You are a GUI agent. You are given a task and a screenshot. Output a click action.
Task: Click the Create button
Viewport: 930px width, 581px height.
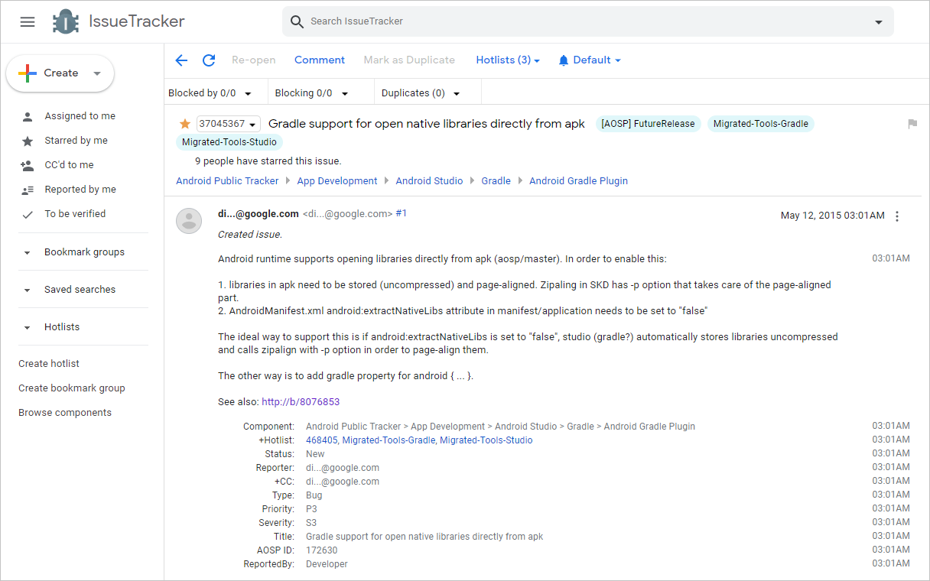(60, 73)
